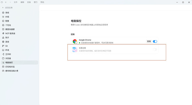The image size is (192, 105).
Task: Click the 工作树 tree icon
Action: click(3, 54)
